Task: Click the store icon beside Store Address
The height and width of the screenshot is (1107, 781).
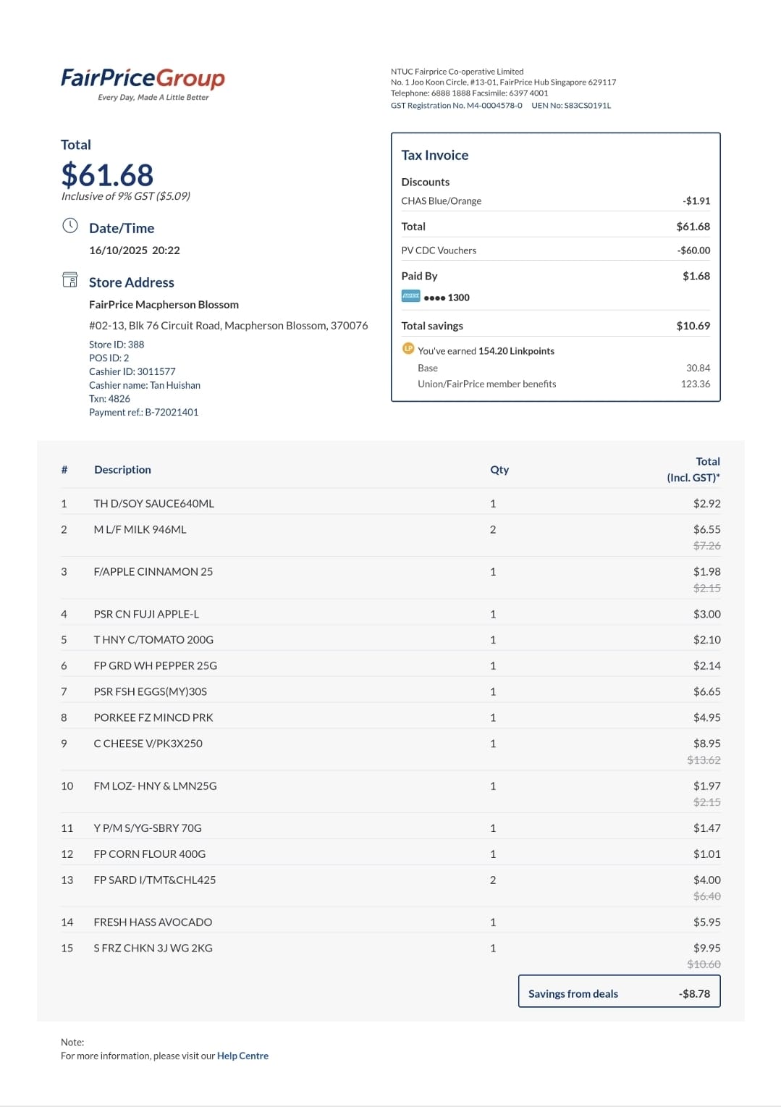Action: [x=70, y=279]
